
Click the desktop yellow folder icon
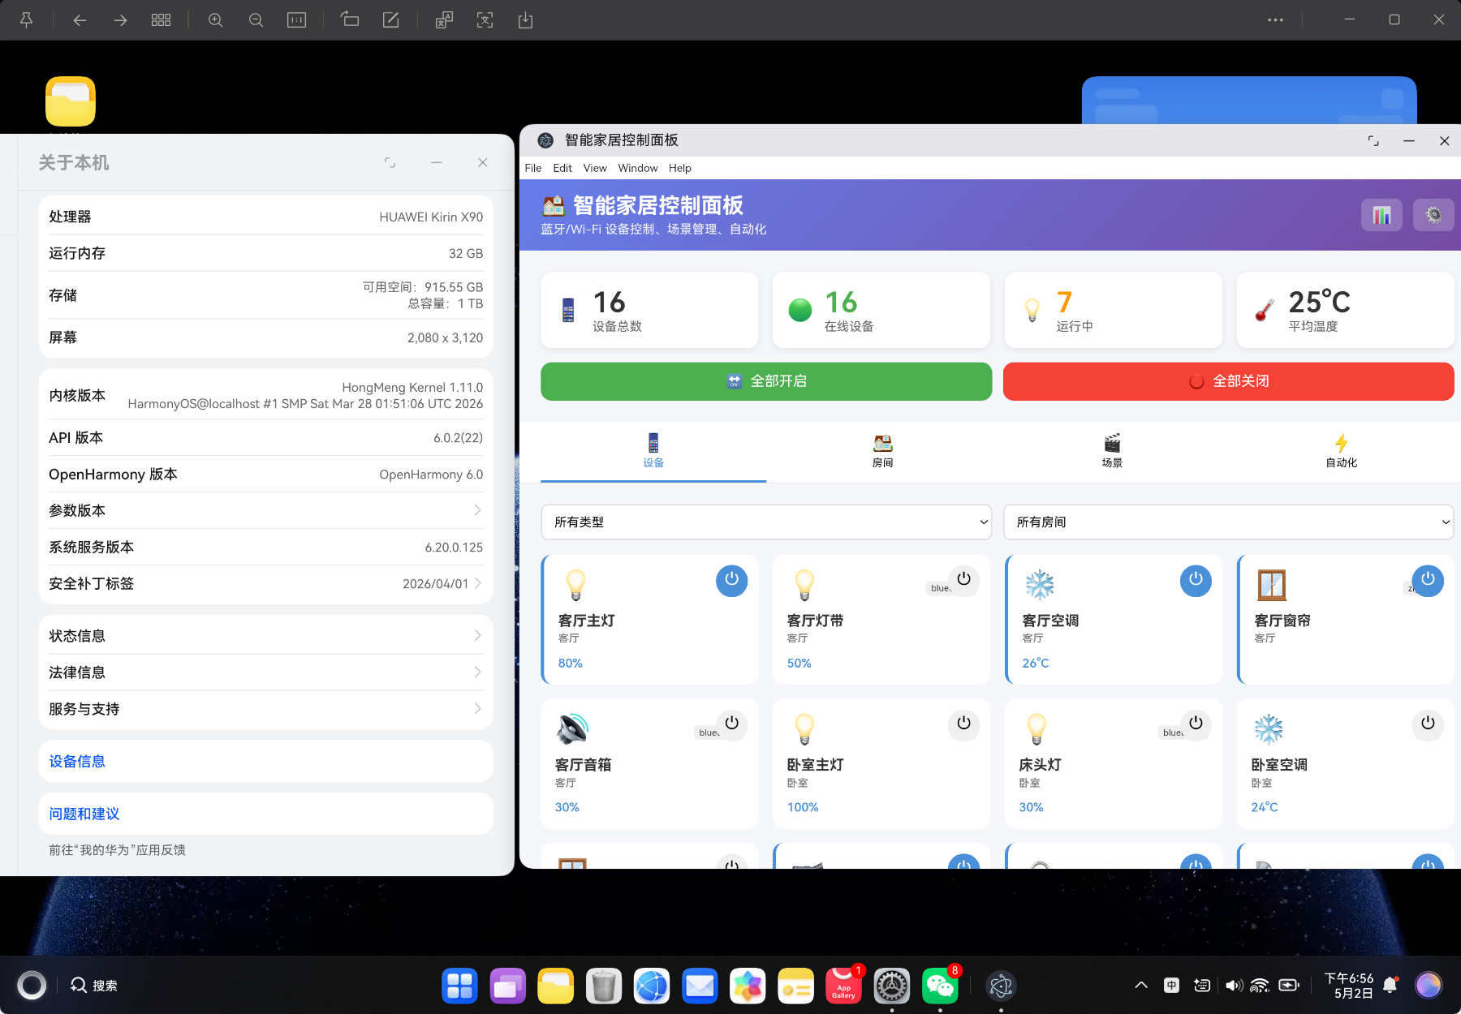pos(71,101)
